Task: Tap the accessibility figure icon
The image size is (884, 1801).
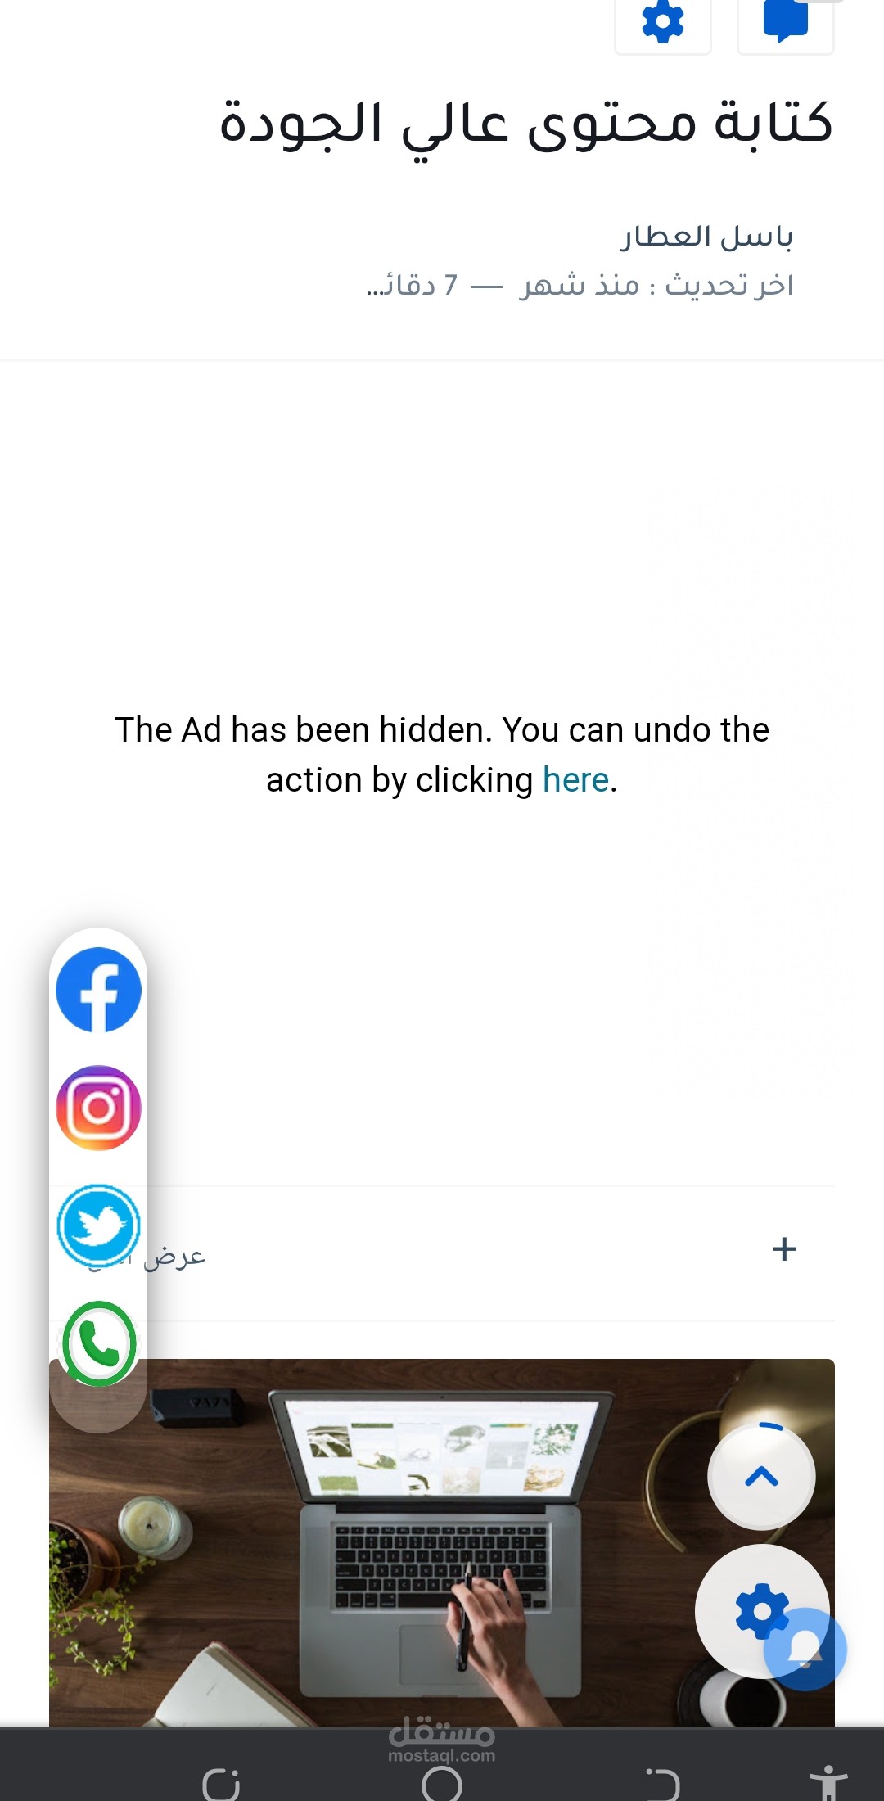Action: tap(828, 1783)
